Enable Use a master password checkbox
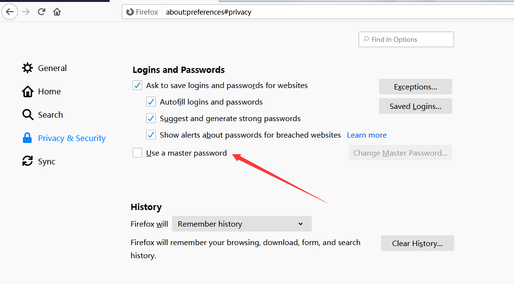This screenshot has height=284, width=514. (137, 153)
